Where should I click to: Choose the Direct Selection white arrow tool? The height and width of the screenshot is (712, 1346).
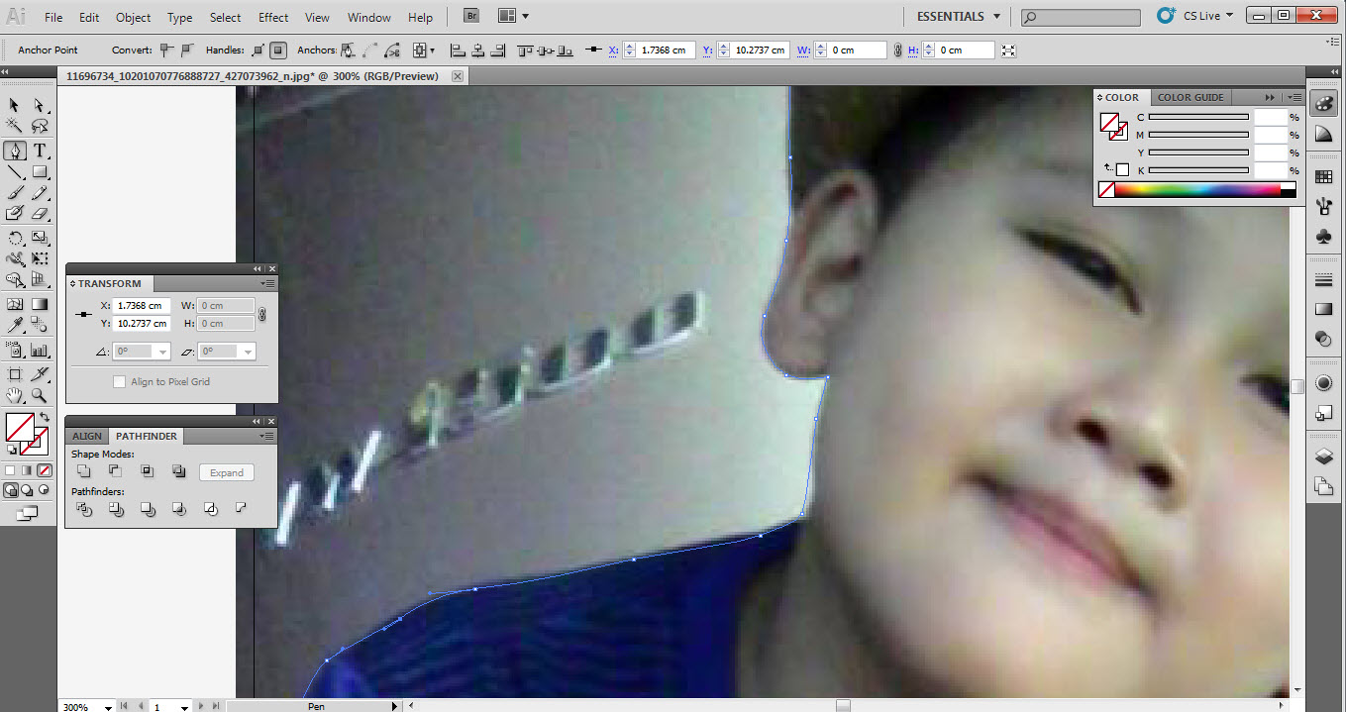[x=40, y=105]
